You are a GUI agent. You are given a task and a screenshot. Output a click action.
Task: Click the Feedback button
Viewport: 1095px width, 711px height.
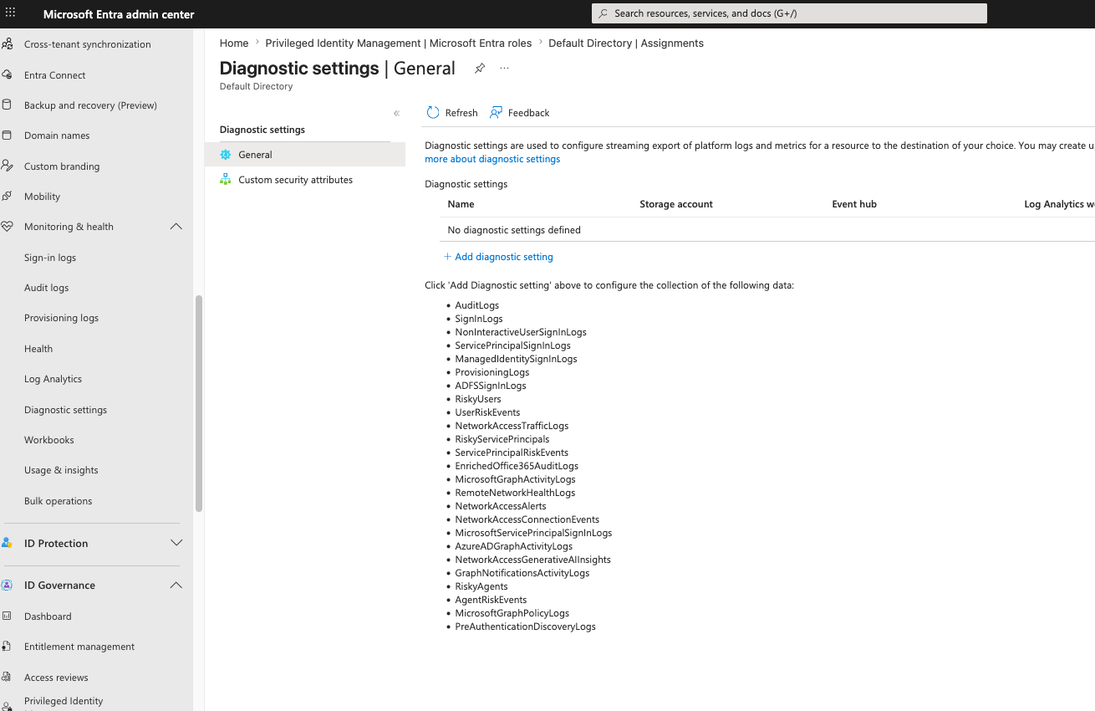click(520, 113)
